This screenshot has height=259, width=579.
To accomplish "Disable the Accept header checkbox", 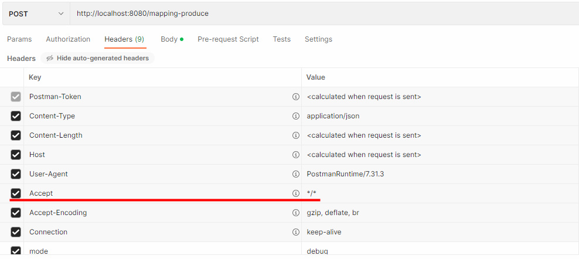I will point(16,193).
